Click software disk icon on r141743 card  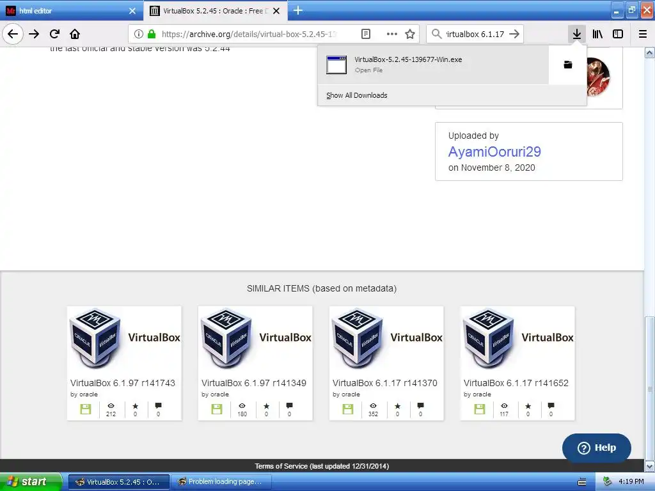[86, 409]
